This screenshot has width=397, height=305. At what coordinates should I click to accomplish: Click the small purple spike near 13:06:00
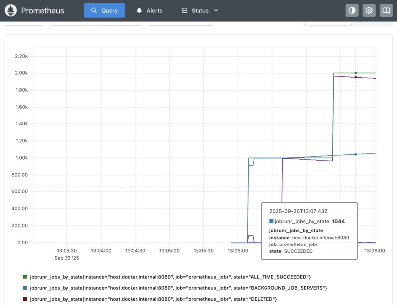[251, 236]
